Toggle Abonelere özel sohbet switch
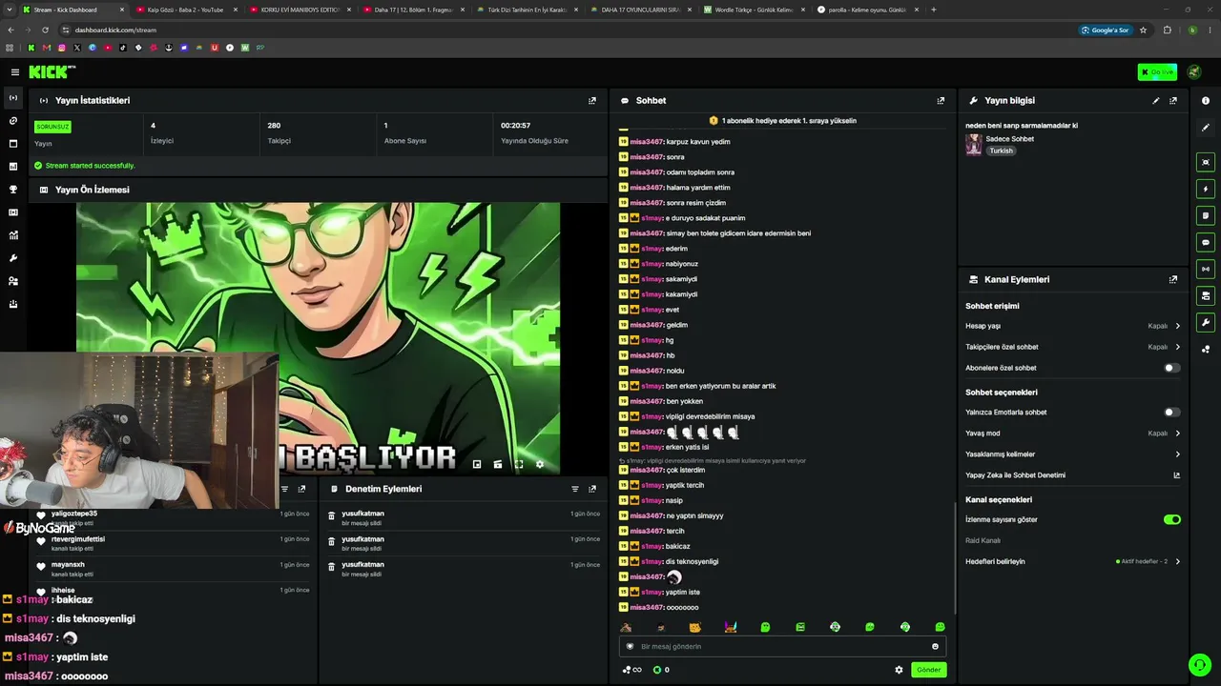 tap(1172, 368)
